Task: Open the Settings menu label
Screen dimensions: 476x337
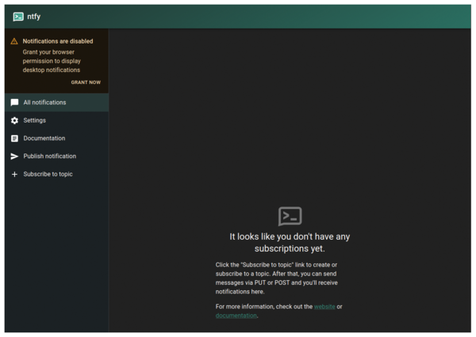Action: (34, 120)
